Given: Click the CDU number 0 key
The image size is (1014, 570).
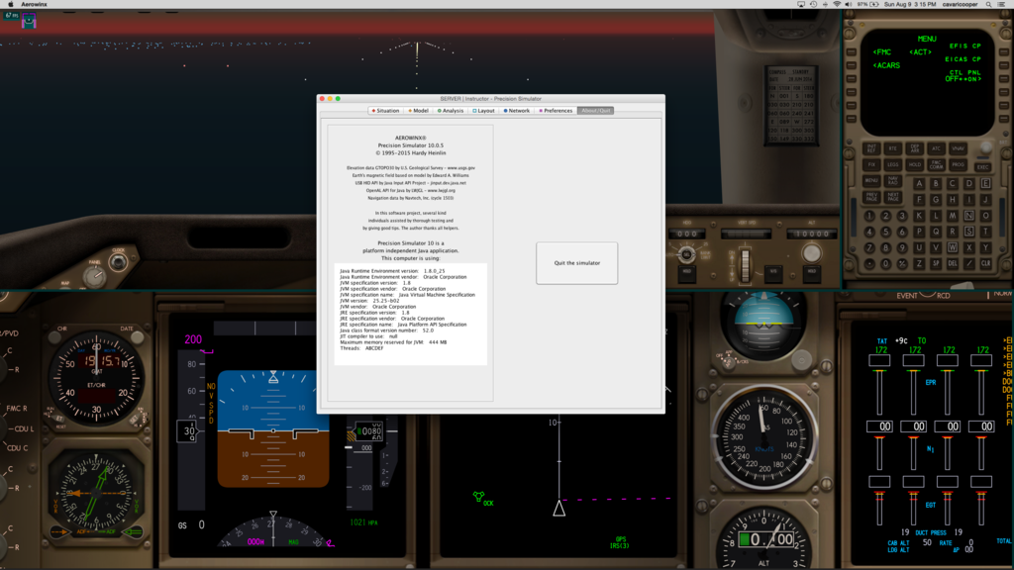Looking at the screenshot, I should [x=886, y=263].
